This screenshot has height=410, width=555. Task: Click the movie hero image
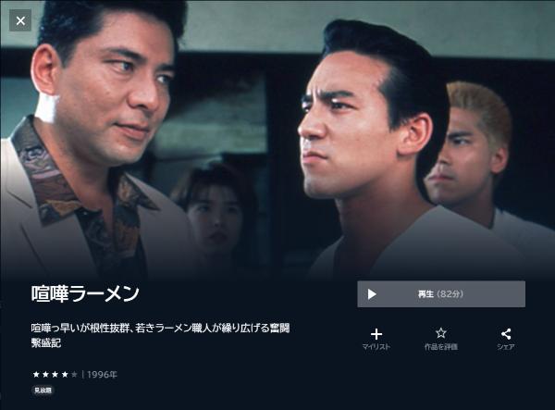point(277,141)
